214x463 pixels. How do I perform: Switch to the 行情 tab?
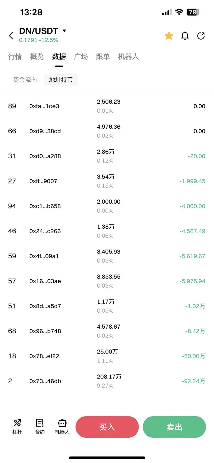point(15,57)
